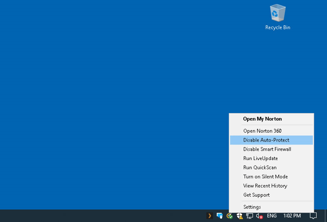Screen dimensions: 327x222
Task: Click the blue monitor tray icon
Action: (220, 216)
